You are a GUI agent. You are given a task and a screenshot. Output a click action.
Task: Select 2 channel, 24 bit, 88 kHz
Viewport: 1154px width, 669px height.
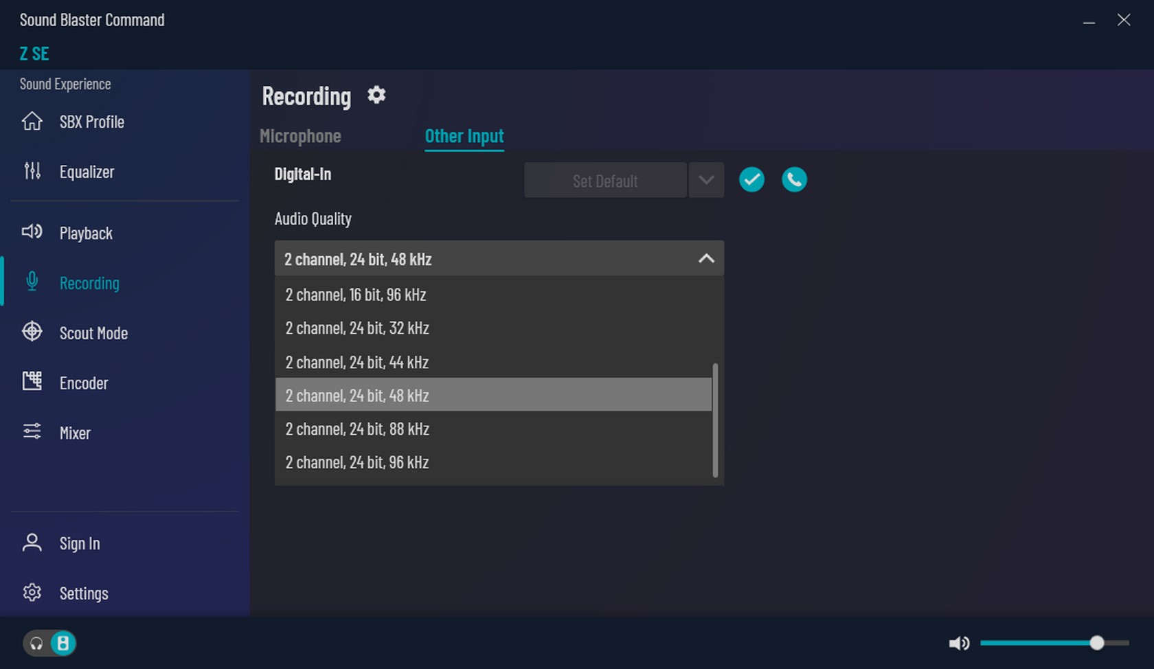(x=493, y=429)
